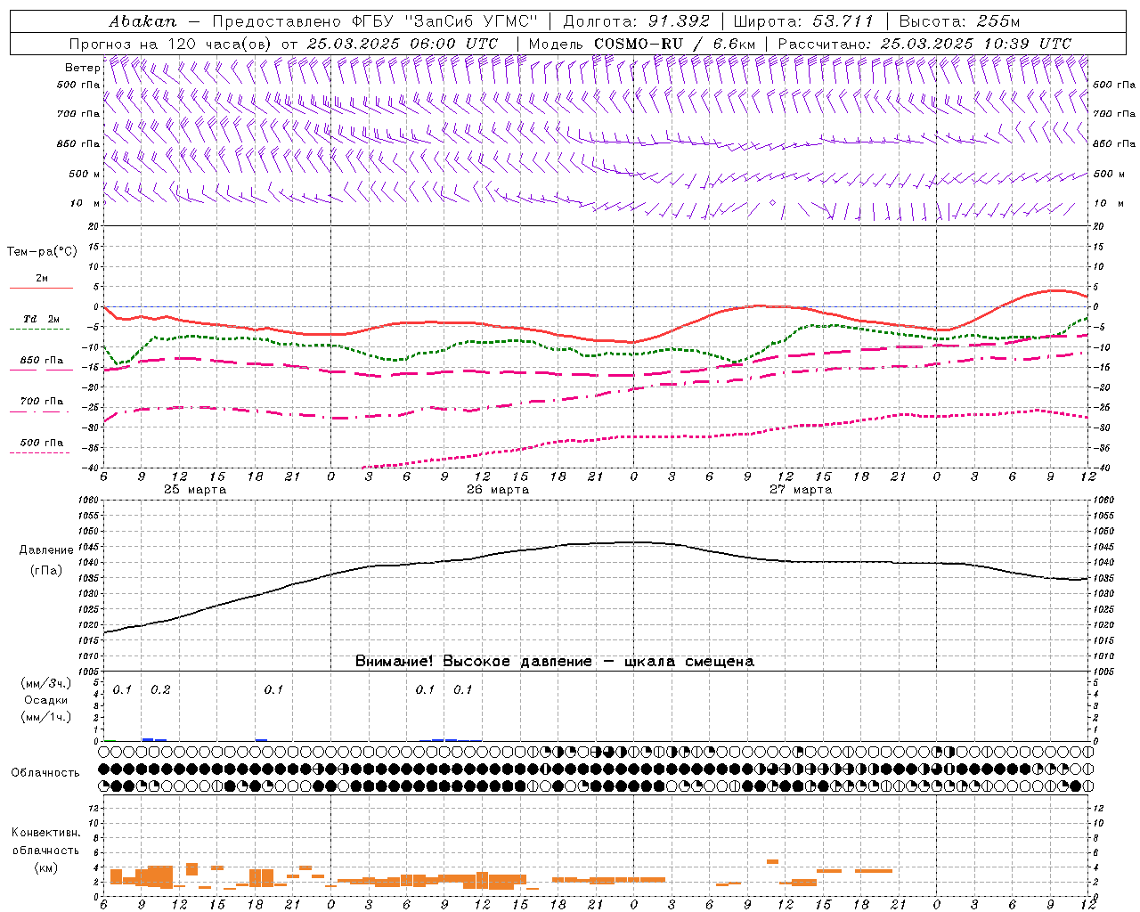Click the "Ветер" wind panel label
The width and height of the screenshot is (1140, 912).
[x=82, y=68]
